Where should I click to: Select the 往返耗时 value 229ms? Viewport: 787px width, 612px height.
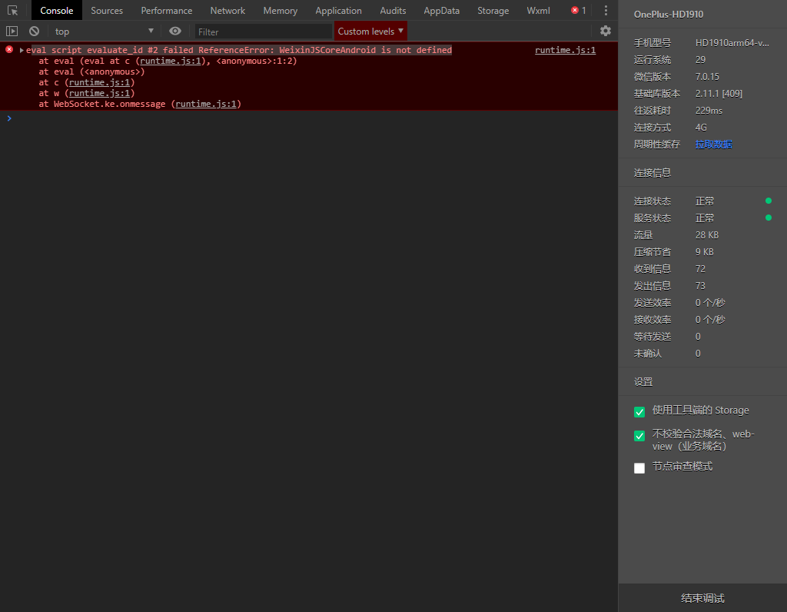click(709, 111)
